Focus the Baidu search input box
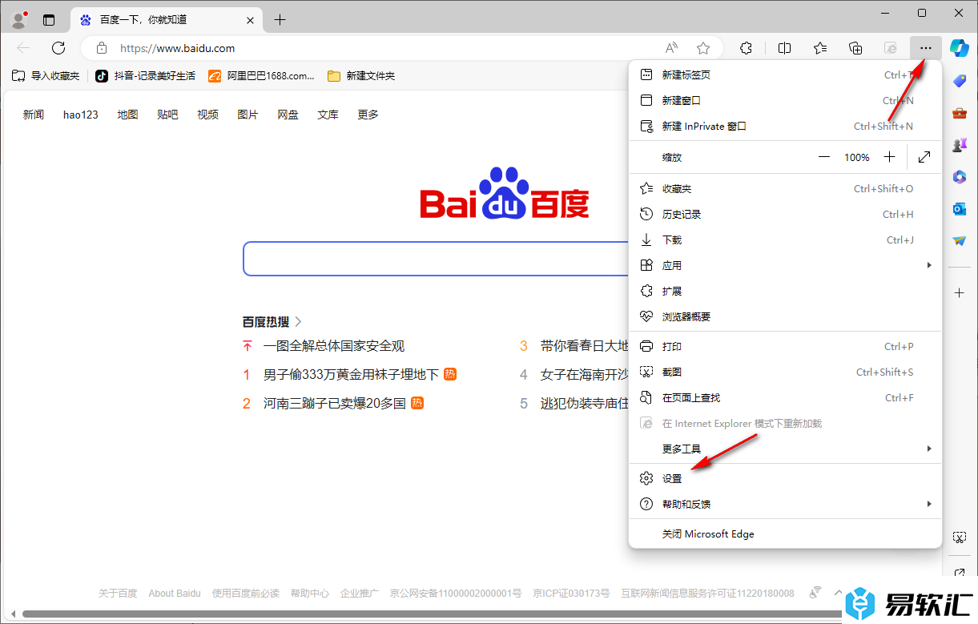978x624 pixels. pyautogui.click(x=437, y=259)
